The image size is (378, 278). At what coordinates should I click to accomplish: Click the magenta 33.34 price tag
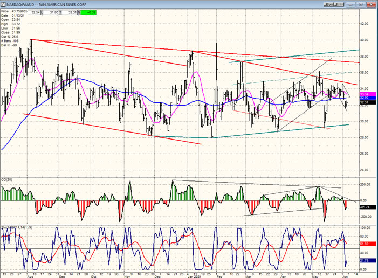point(364,94)
